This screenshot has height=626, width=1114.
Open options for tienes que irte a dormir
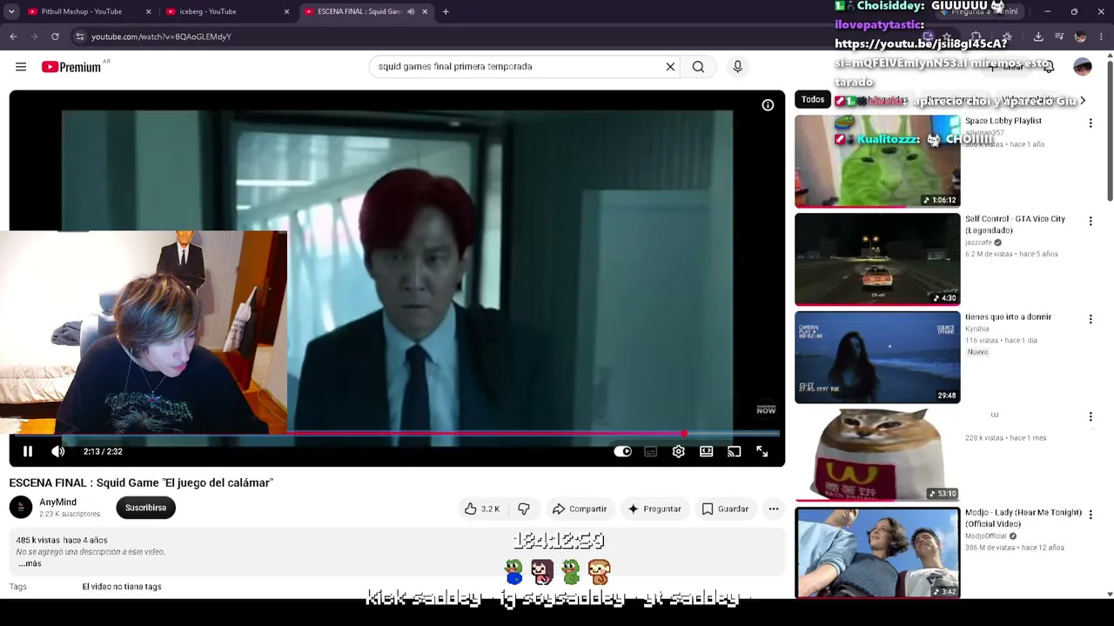(1091, 319)
